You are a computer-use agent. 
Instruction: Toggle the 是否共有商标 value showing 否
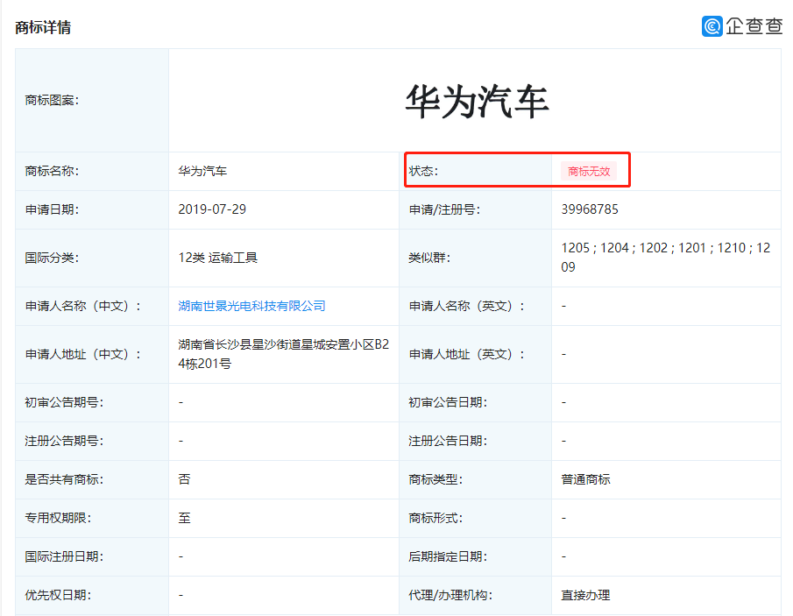[181, 479]
